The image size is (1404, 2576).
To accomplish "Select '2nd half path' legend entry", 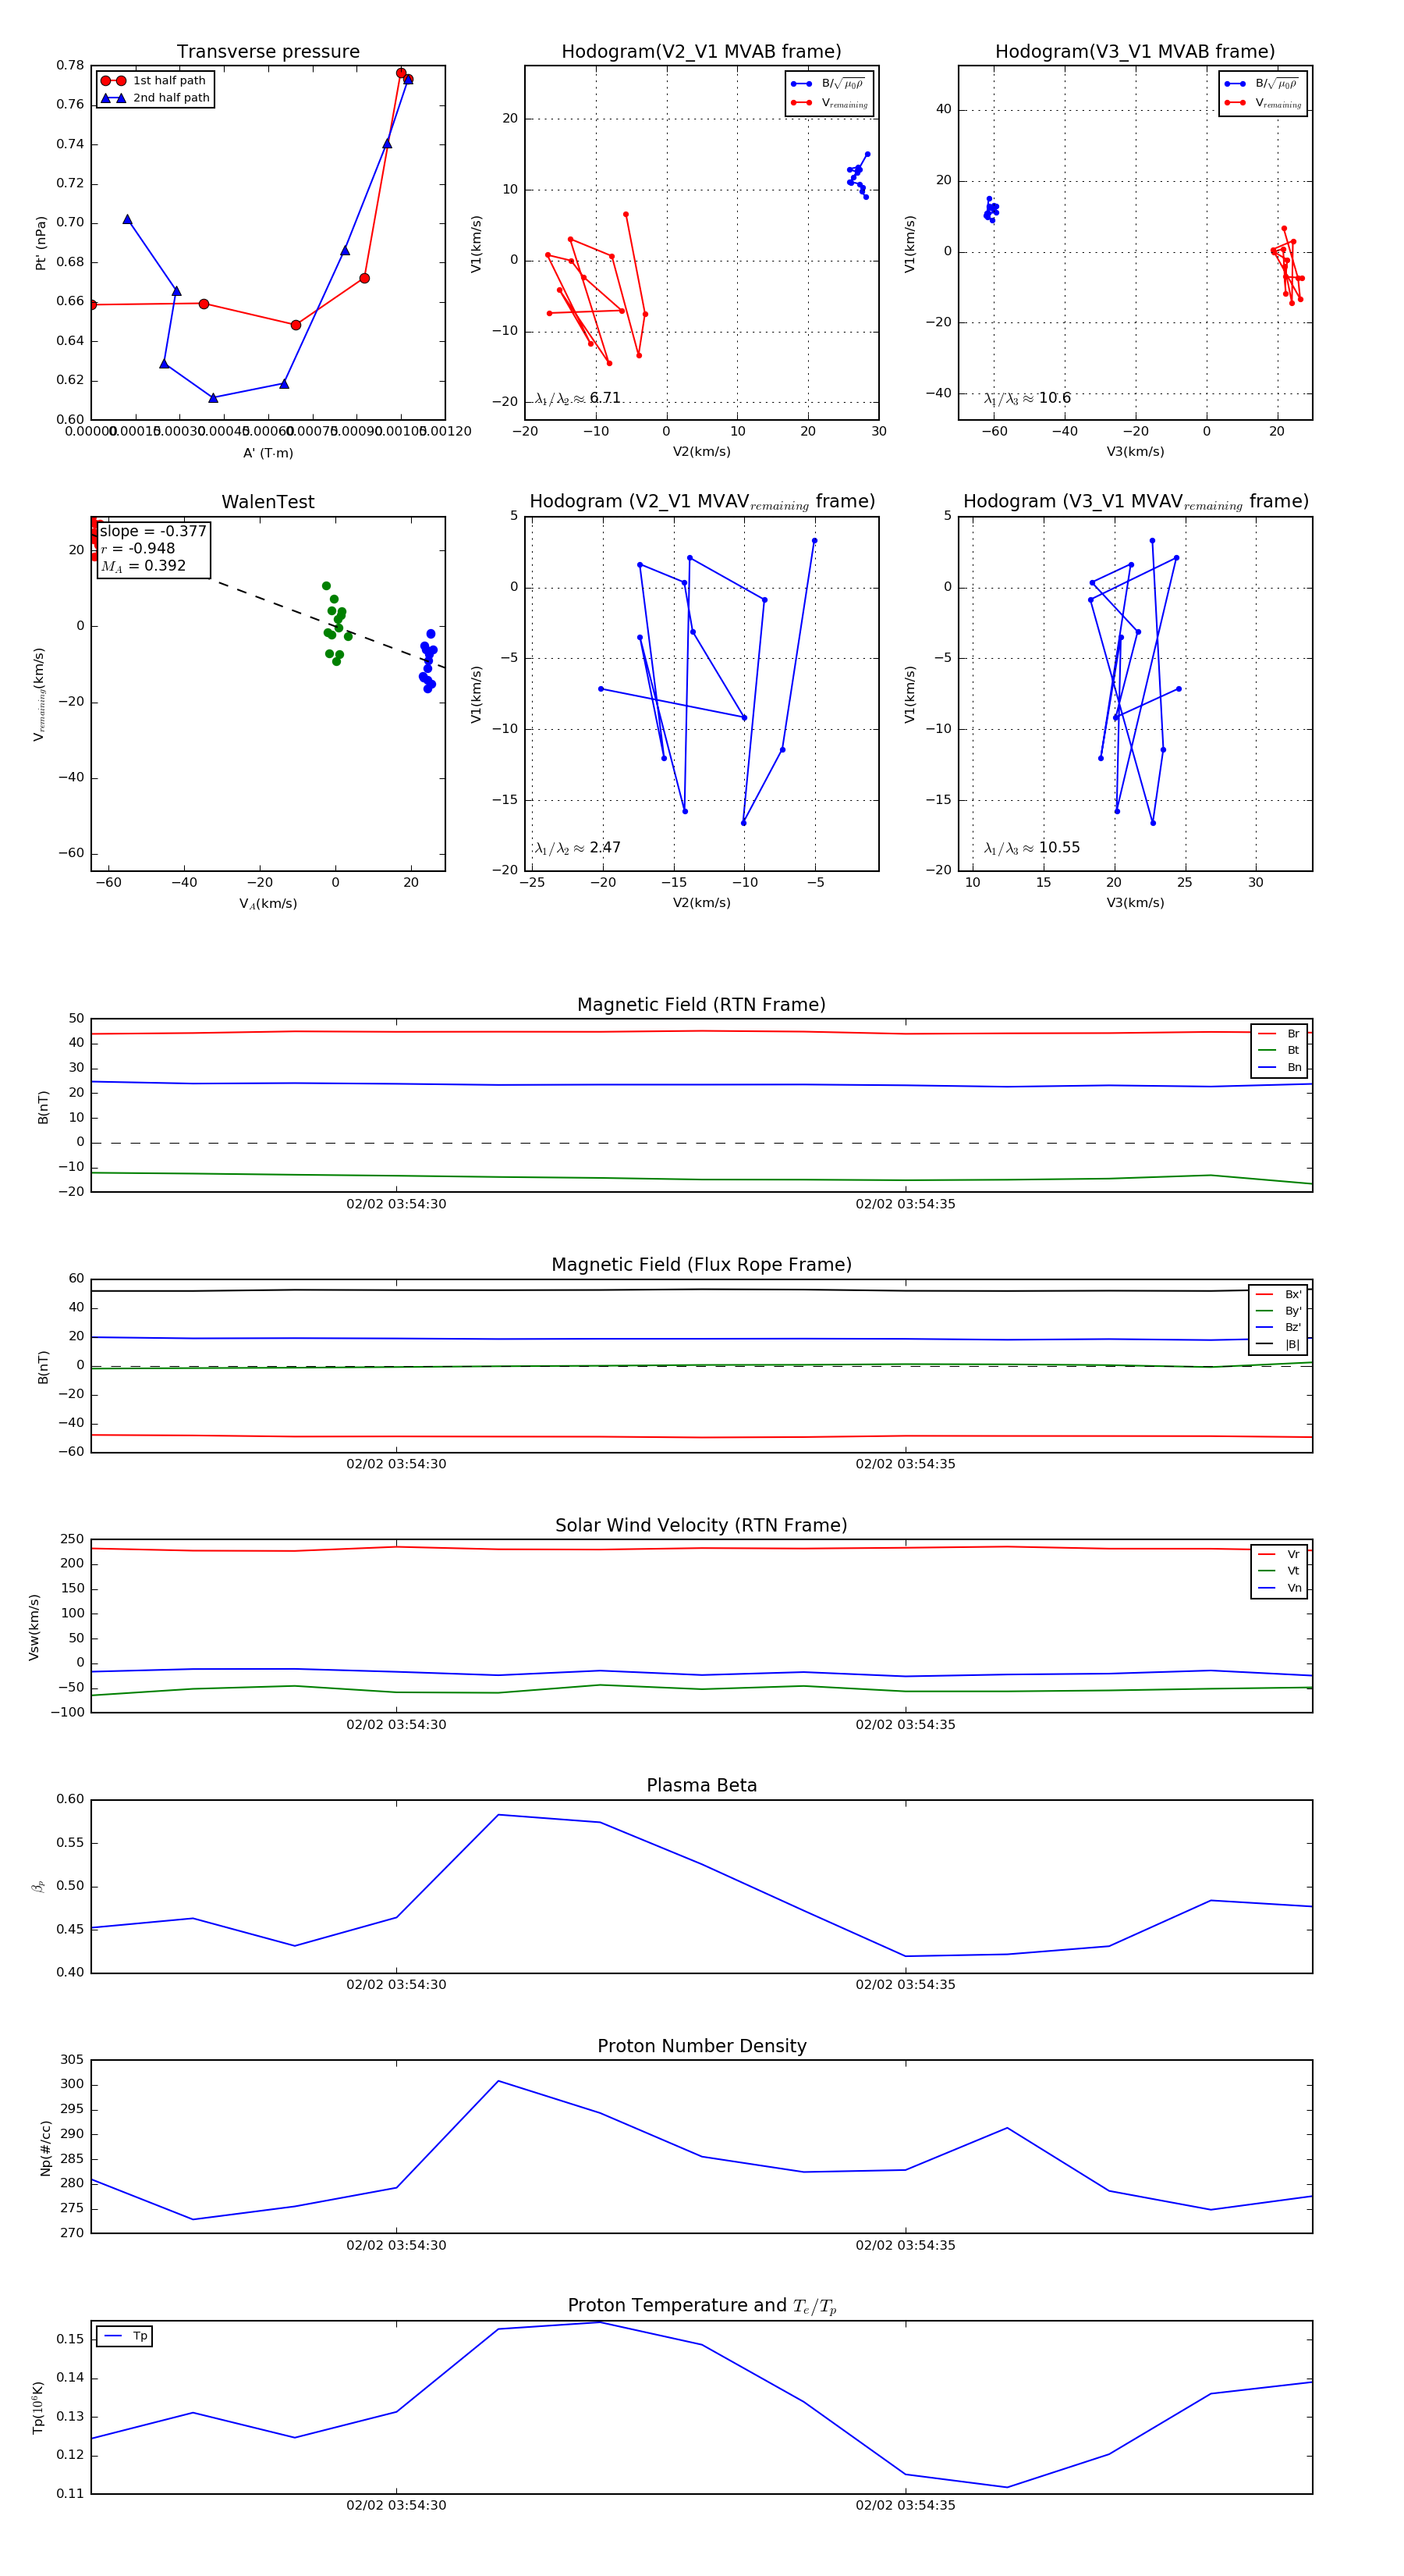I will (x=155, y=98).
